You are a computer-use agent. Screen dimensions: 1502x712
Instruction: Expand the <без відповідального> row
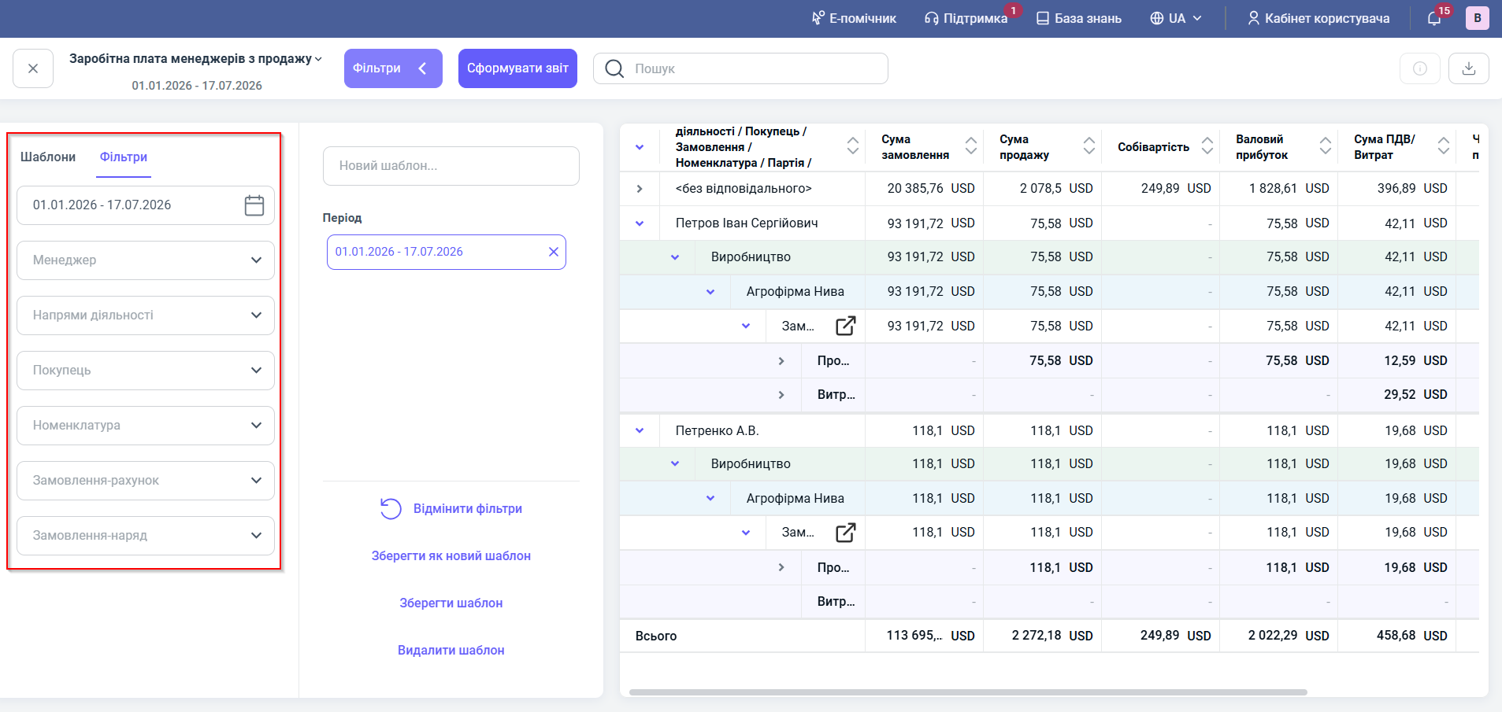640,189
